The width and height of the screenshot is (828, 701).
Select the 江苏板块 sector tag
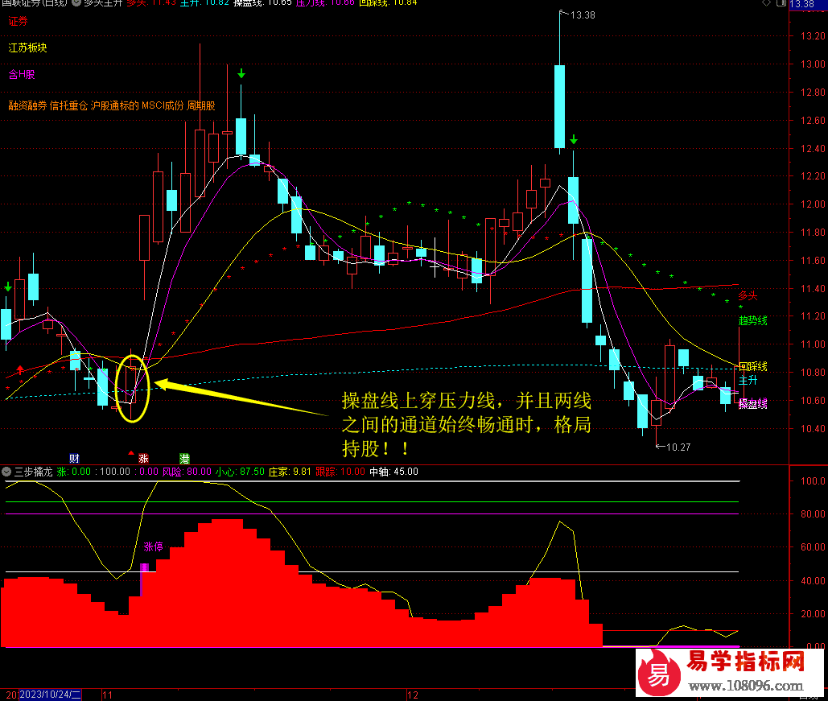(x=27, y=48)
